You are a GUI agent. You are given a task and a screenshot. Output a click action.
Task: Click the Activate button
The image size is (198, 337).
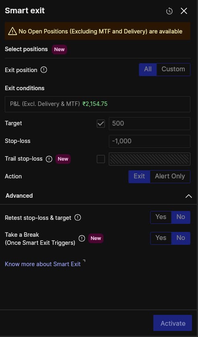173,323
